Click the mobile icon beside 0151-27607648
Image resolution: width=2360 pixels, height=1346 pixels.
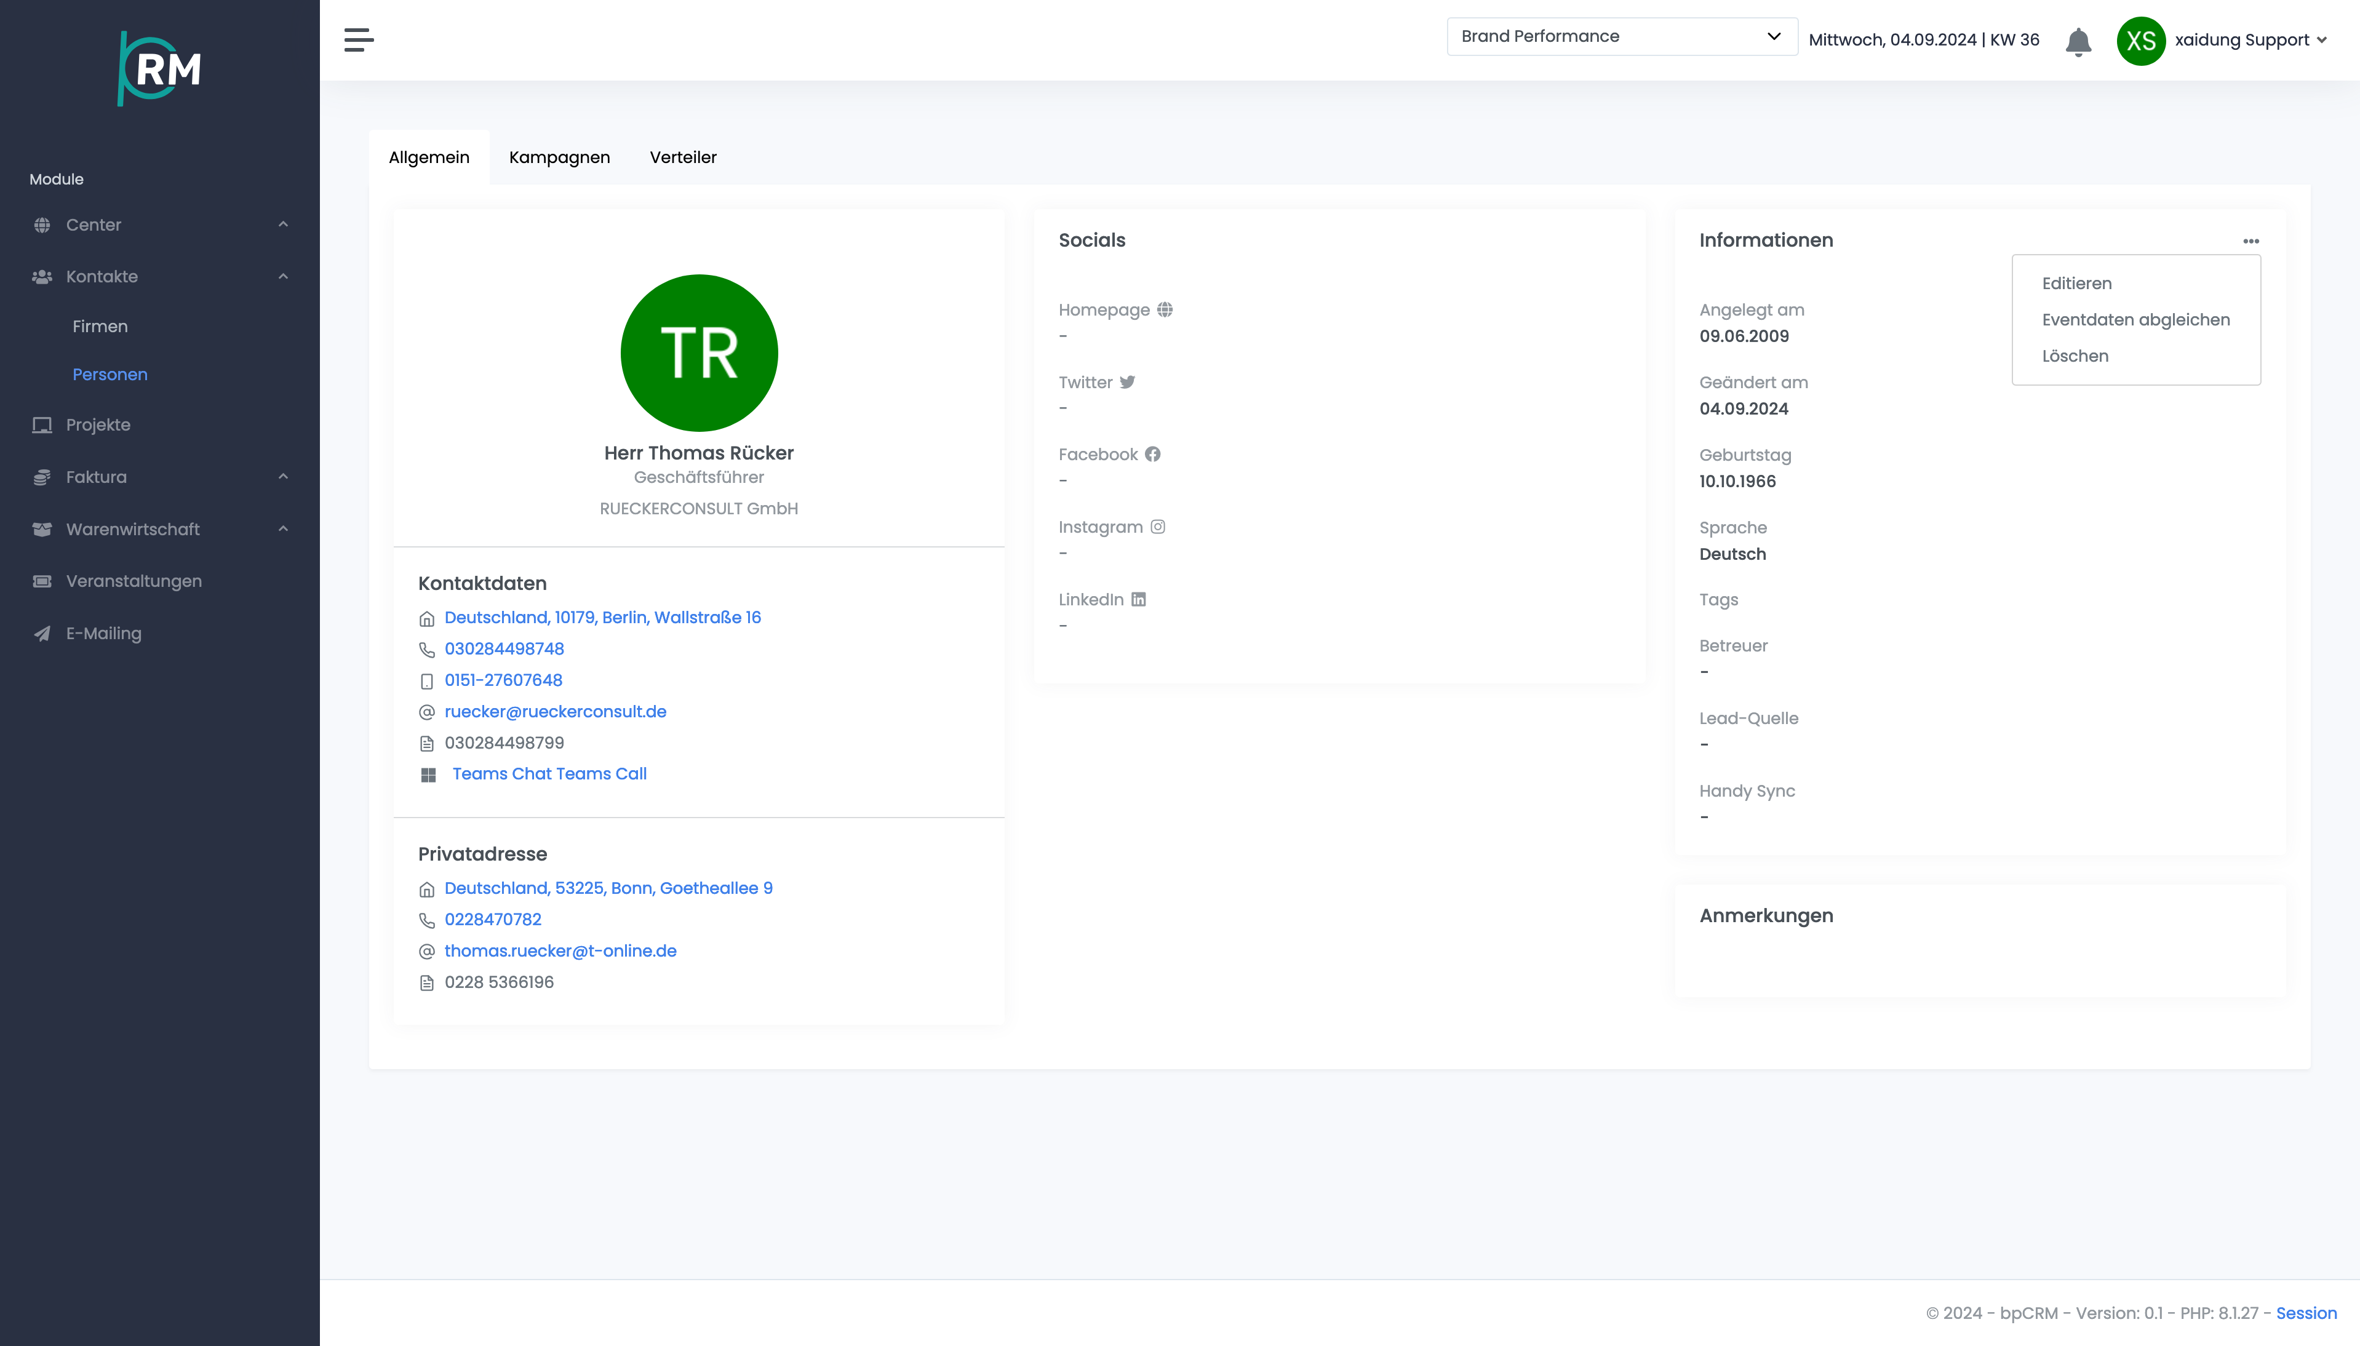point(426,682)
